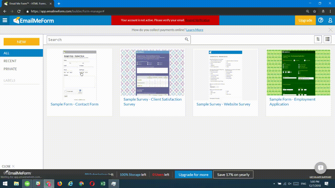Click 100% Storage left status text
Image resolution: width=335 pixels, height=188 pixels.
point(133,175)
